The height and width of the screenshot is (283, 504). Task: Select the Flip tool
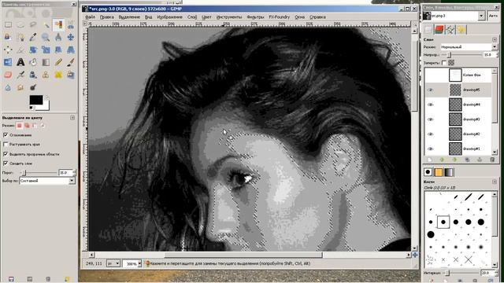[8, 62]
